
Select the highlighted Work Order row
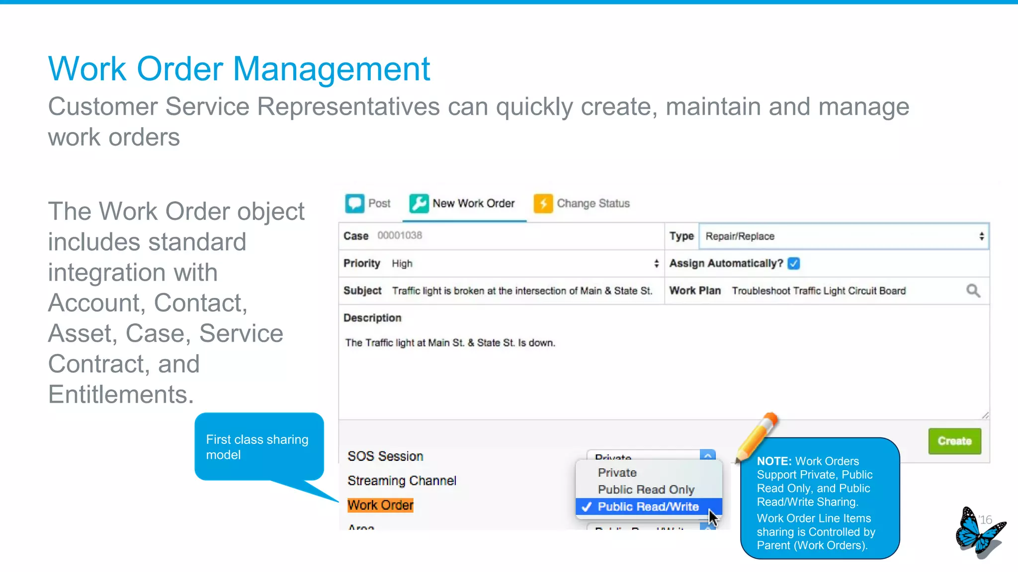point(381,505)
